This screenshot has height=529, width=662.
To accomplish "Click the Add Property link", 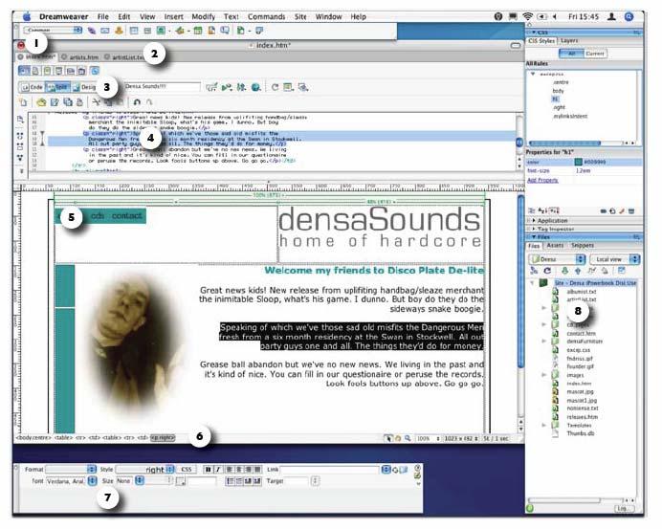I will [x=542, y=180].
